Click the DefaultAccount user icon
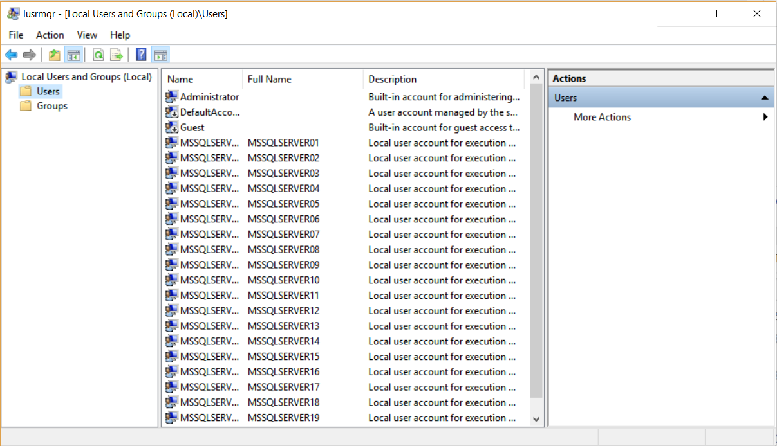This screenshot has height=446, width=777. point(171,112)
